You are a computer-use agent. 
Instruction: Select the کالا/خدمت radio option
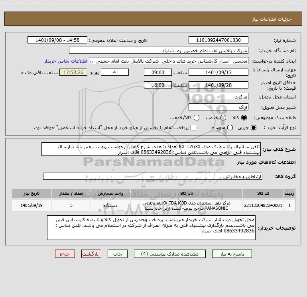pyautogui.click(x=197, y=118)
